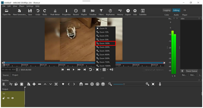Toggle the player grid display
The width and height of the screenshot is (203, 108).
point(104,70)
